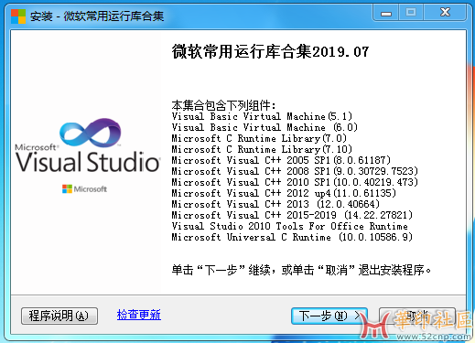Minimize the installer window

386,13
